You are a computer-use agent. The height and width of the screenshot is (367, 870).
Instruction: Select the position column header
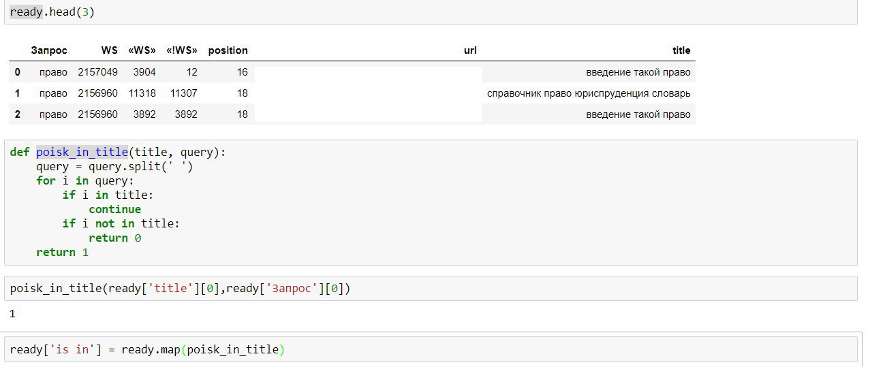tap(228, 50)
